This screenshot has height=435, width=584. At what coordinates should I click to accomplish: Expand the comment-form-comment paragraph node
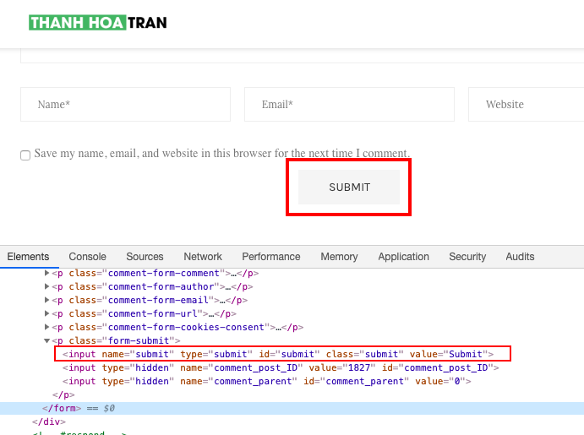46,273
